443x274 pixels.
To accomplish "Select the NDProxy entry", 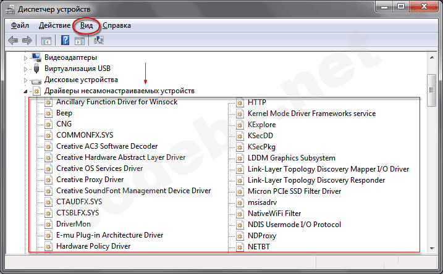I will point(262,236).
